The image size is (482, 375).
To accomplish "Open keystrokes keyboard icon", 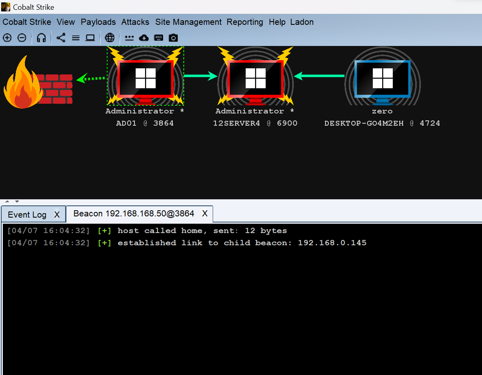I will 158,38.
